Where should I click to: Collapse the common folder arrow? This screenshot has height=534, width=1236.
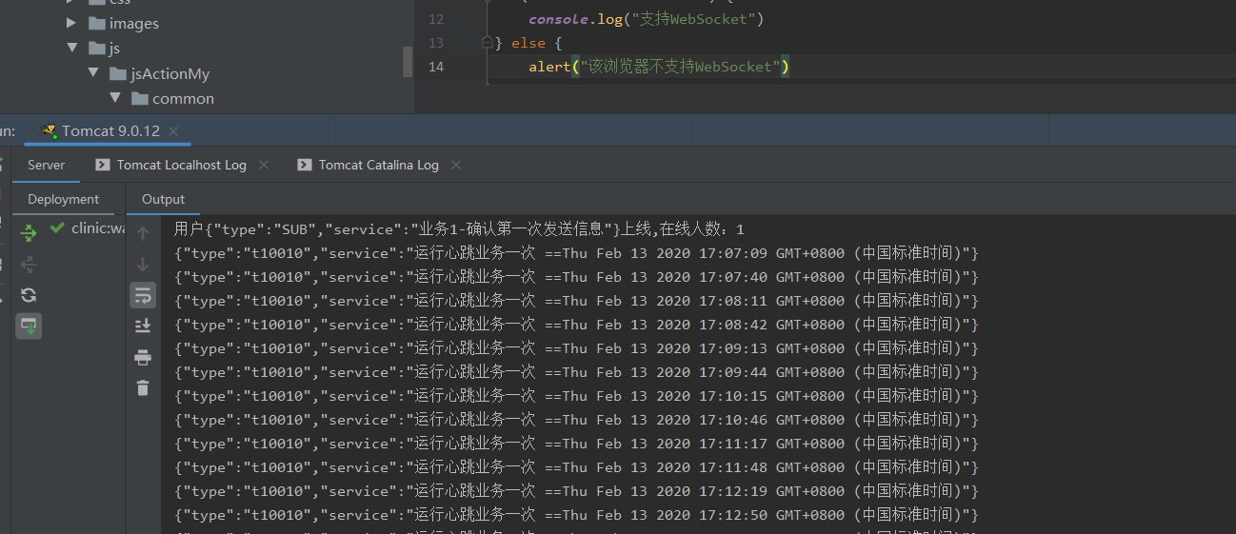pyautogui.click(x=114, y=98)
